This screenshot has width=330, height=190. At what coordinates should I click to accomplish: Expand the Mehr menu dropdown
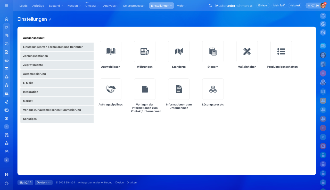point(181,6)
